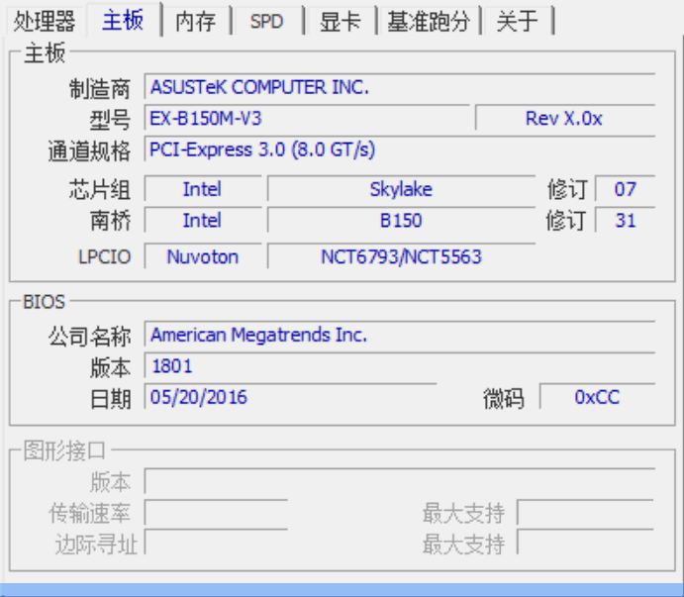This screenshot has width=684, height=597.
Task: Click the empty 传输速率 field
Action: coord(217,512)
